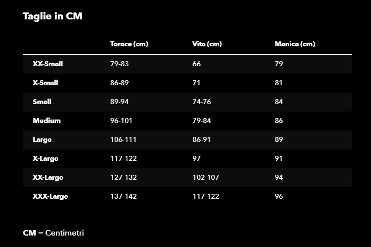Click the XXX-Large row label

[x=50, y=197]
